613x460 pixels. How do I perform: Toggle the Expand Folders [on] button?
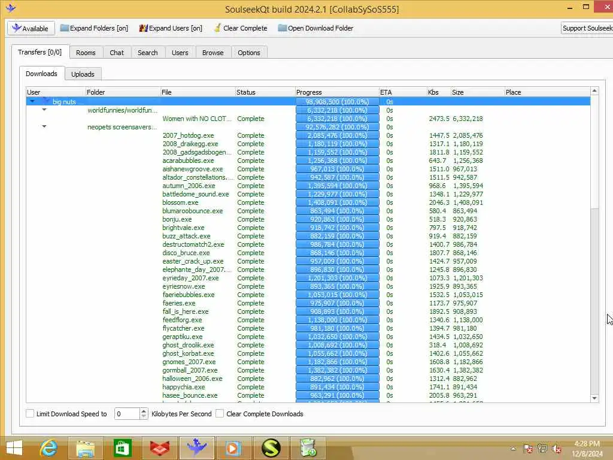click(x=94, y=28)
